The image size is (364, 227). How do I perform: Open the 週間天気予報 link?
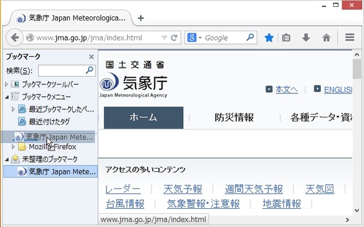254,189
